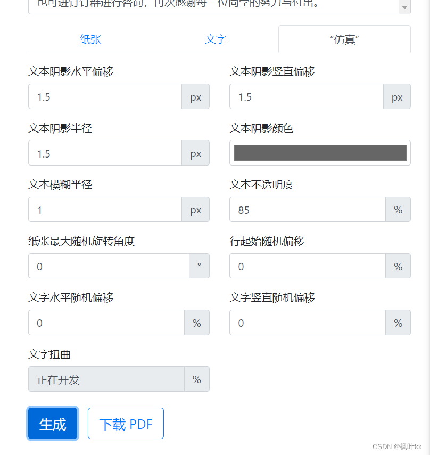Viewport: 430px width, 455px height.
Task: Click inside the 文本阴影水平偏移 input field
Action: pyautogui.click(x=105, y=96)
